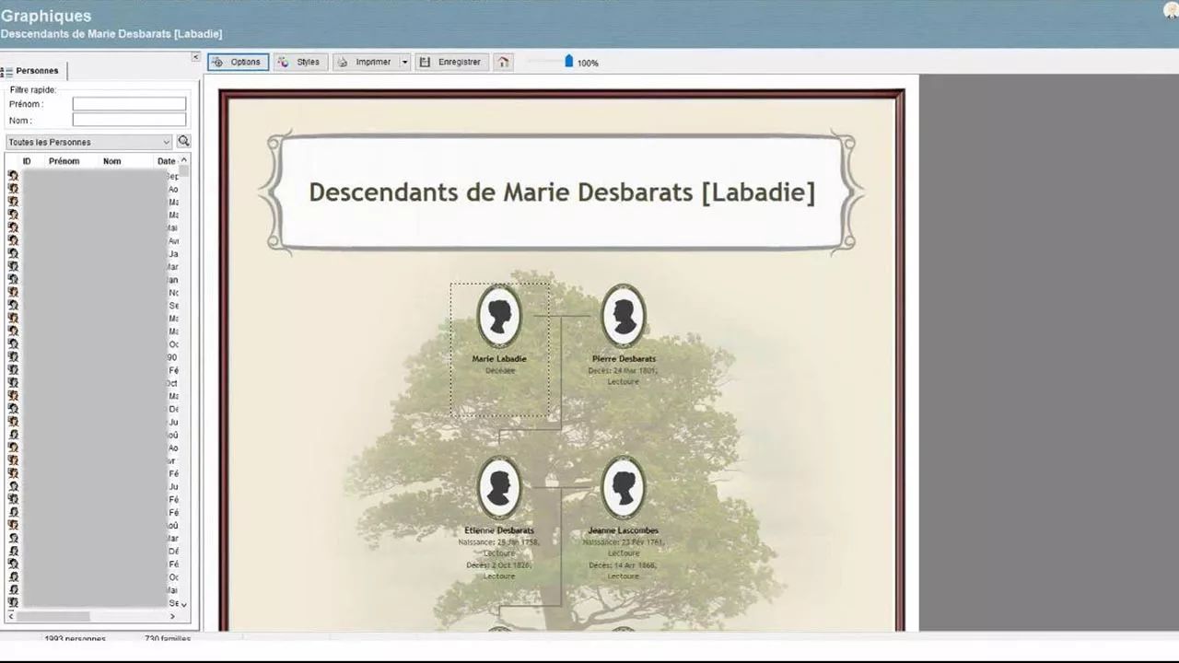Open the Imprimer dropdown arrow
Image resolution: width=1179 pixels, height=663 pixels.
[x=403, y=62]
